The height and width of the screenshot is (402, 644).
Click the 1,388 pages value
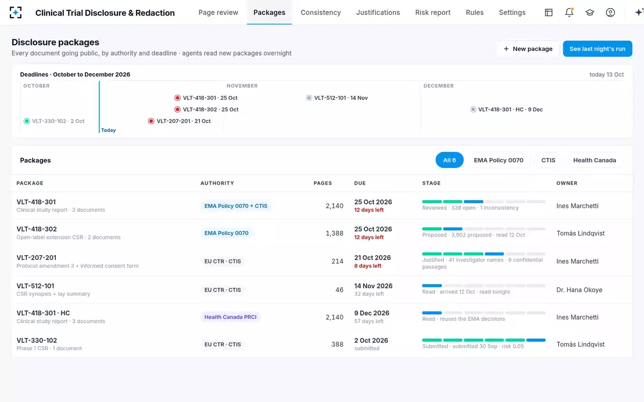[x=334, y=233]
